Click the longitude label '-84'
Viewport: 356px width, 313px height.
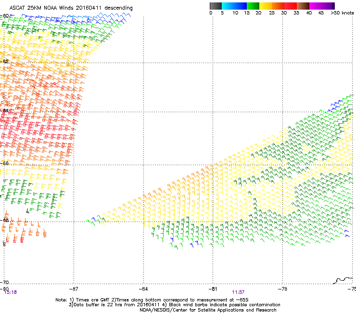click(x=143, y=289)
